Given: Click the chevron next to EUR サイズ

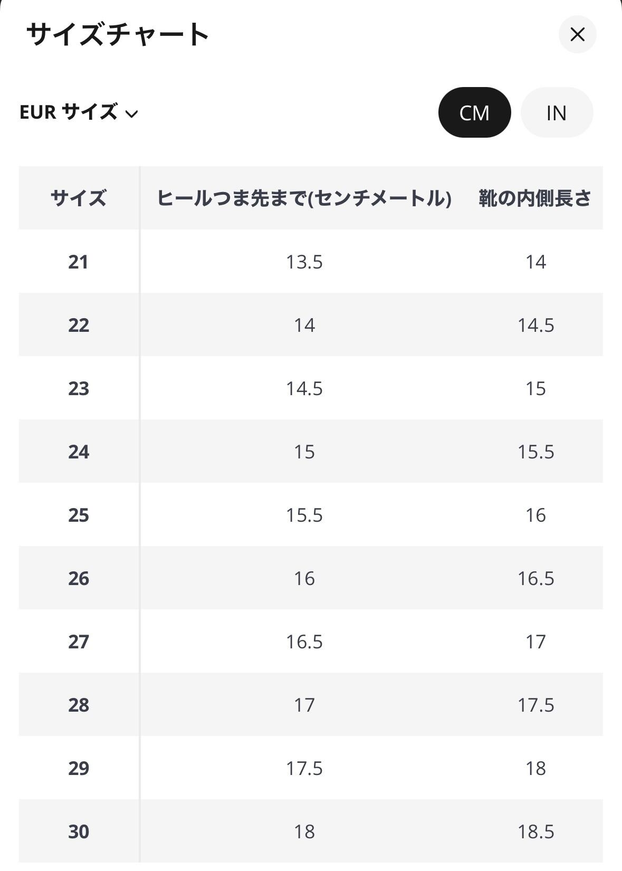Looking at the screenshot, I should pyautogui.click(x=132, y=113).
